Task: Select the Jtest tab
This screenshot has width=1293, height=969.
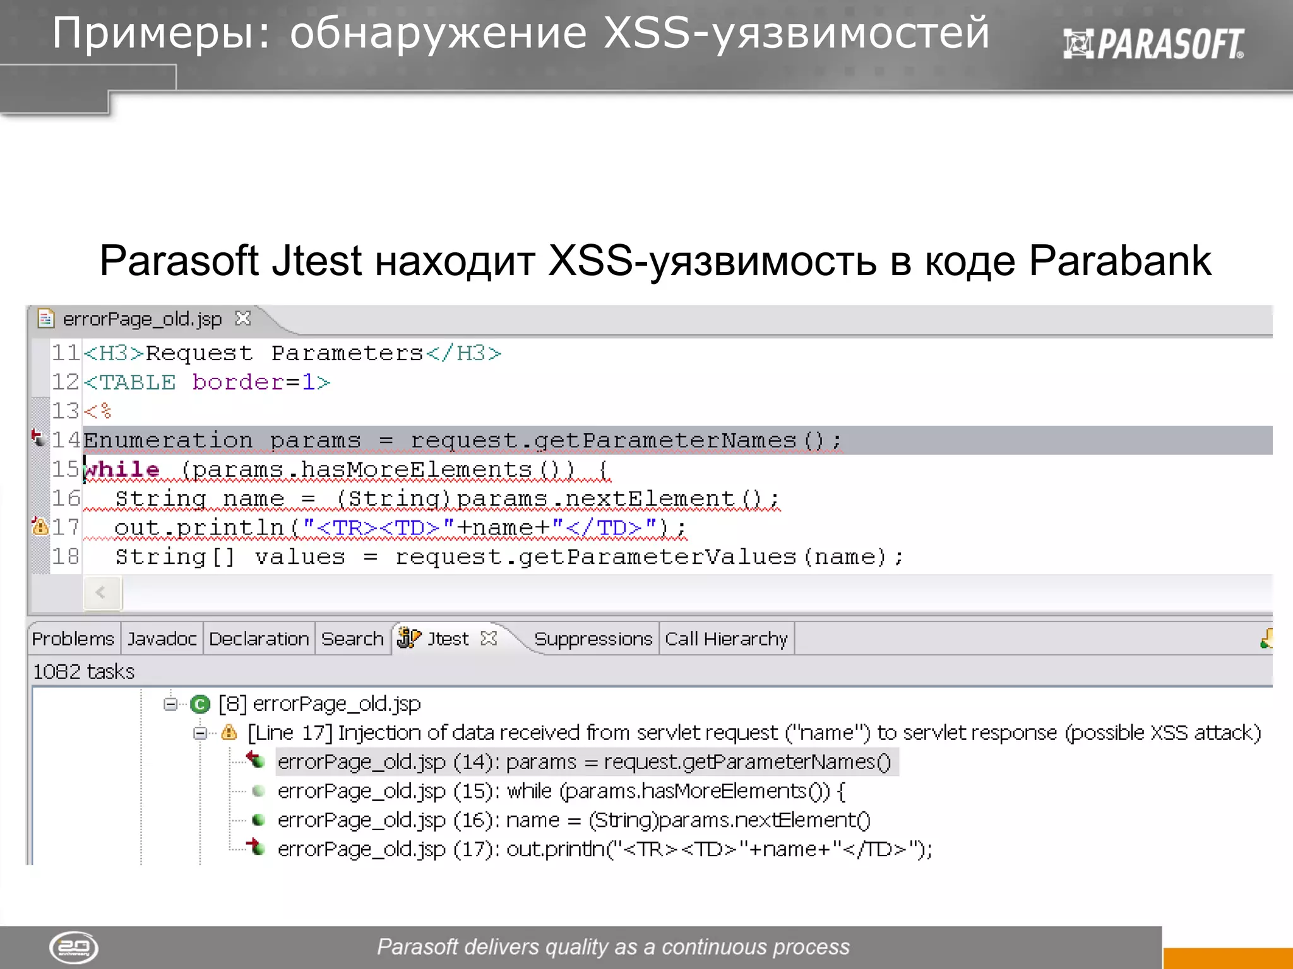Action: tap(448, 639)
